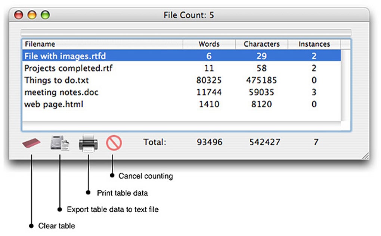Viewport: 381px width, 236px height.
Task: Click the Characters column header
Action: point(261,44)
